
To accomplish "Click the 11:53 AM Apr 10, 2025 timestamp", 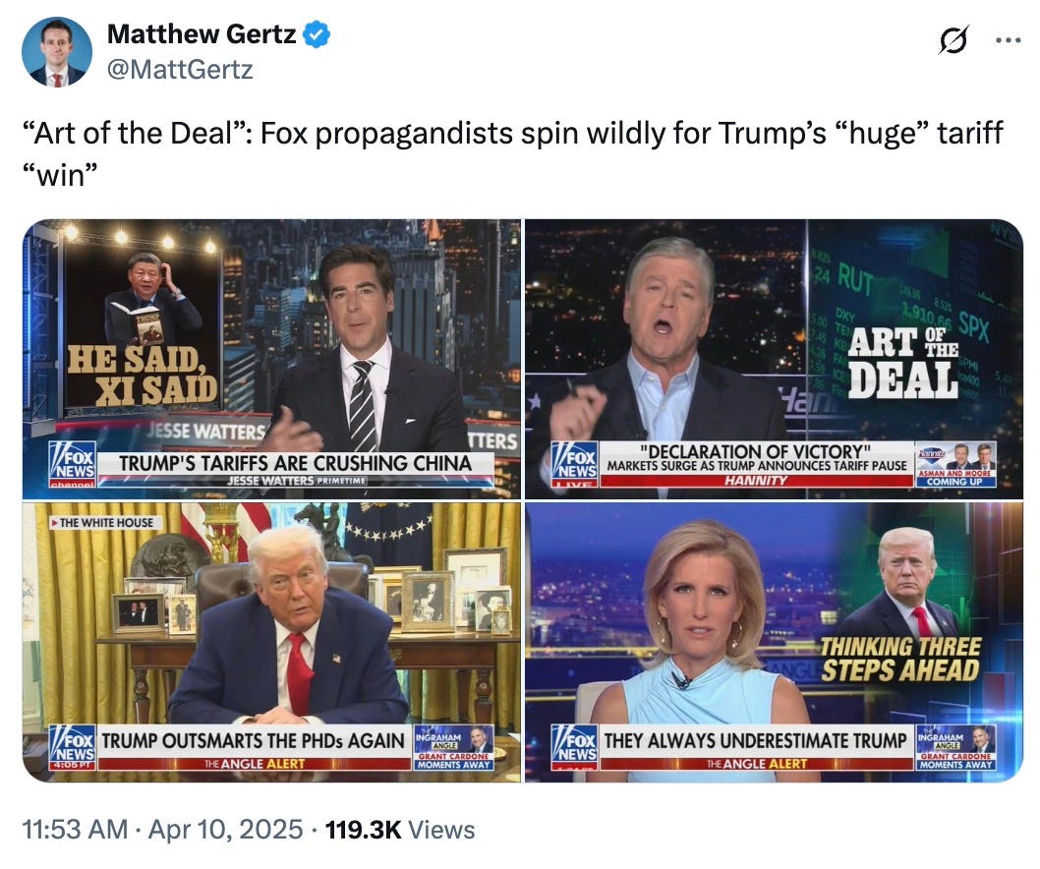I will click(x=162, y=830).
